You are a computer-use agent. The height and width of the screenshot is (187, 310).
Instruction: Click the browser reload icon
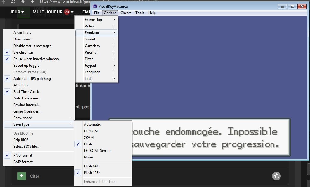13,2
